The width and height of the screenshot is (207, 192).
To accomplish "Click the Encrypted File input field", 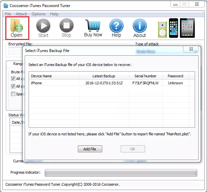I will click(16, 51).
